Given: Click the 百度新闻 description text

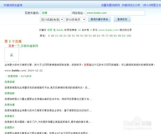Looking at the screenshot, I should pyautogui.click(x=47, y=88).
